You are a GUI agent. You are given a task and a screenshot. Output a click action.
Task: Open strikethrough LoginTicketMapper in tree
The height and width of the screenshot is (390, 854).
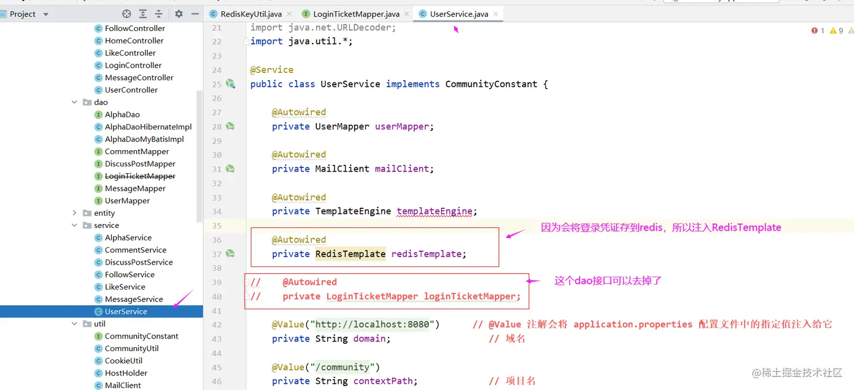pos(140,176)
